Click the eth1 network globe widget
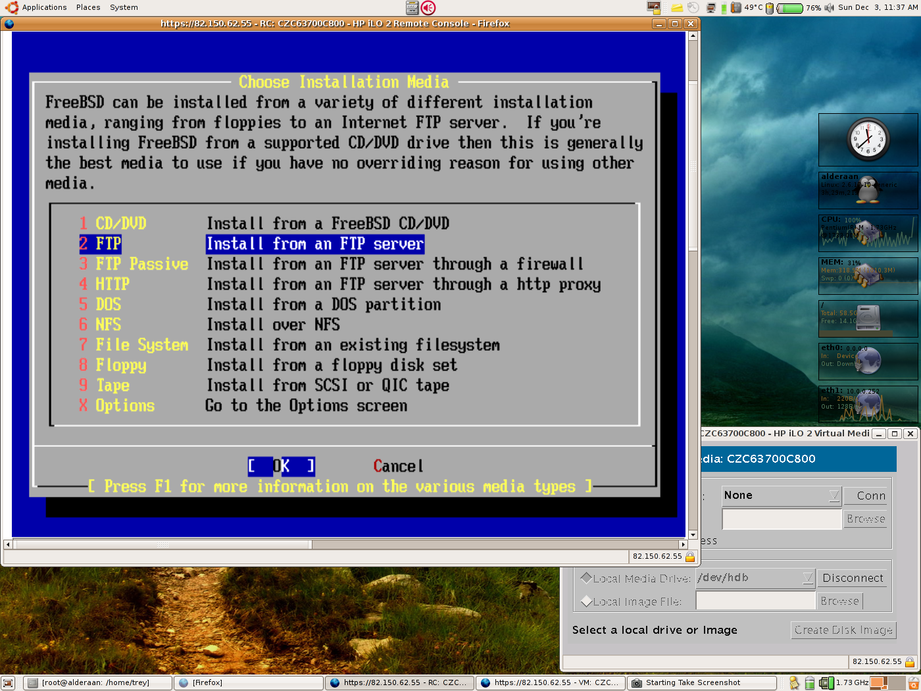 pyautogui.click(x=868, y=404)
